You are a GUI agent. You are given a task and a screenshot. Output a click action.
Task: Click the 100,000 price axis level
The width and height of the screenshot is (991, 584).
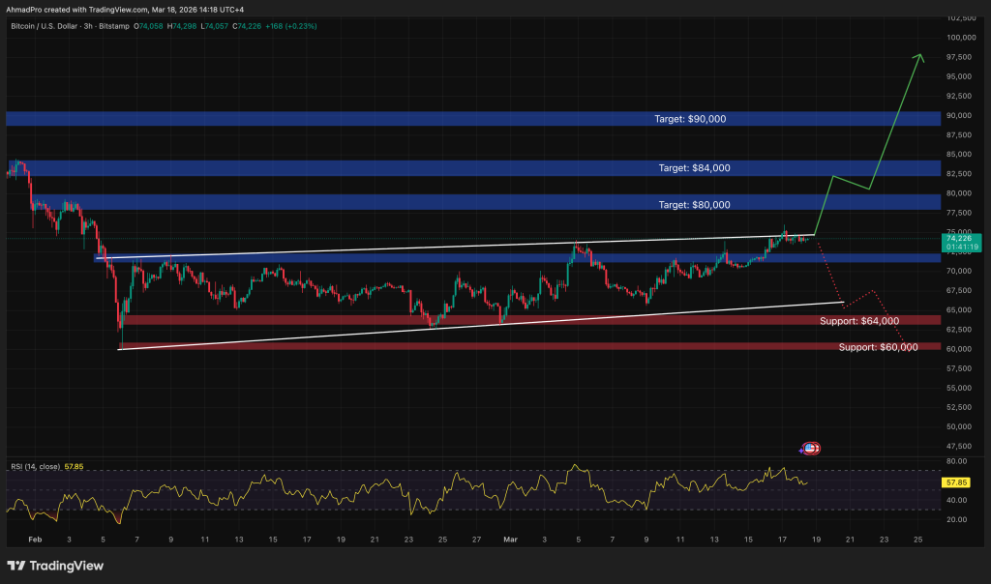(x=962, y=38)
